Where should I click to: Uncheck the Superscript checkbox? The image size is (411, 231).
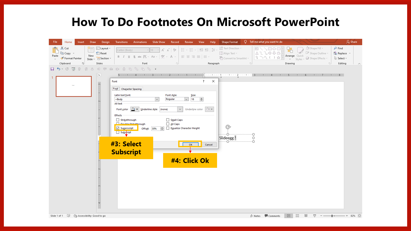click(x=118, y=128)
